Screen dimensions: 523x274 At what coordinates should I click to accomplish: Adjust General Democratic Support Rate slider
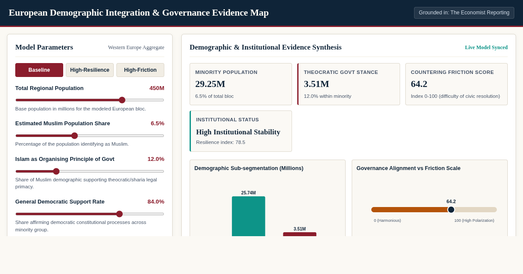(x=90, y=214)
